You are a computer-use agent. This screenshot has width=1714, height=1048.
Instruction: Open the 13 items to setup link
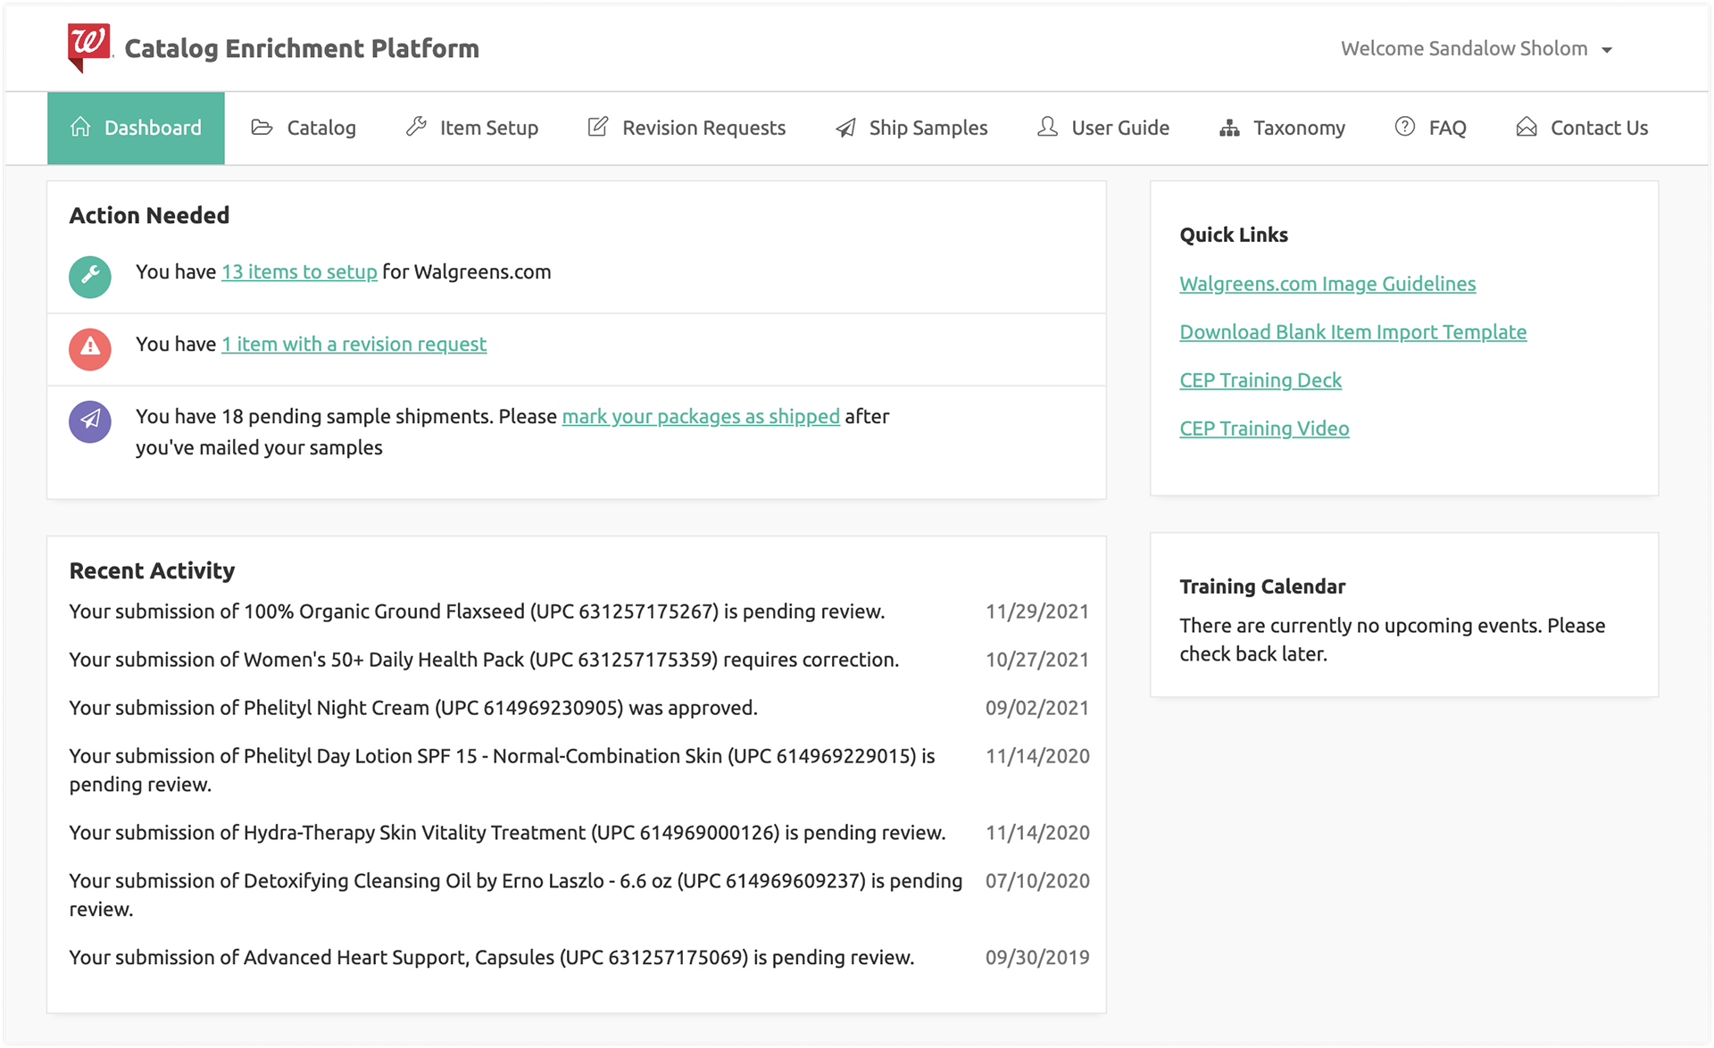(299, 271)
